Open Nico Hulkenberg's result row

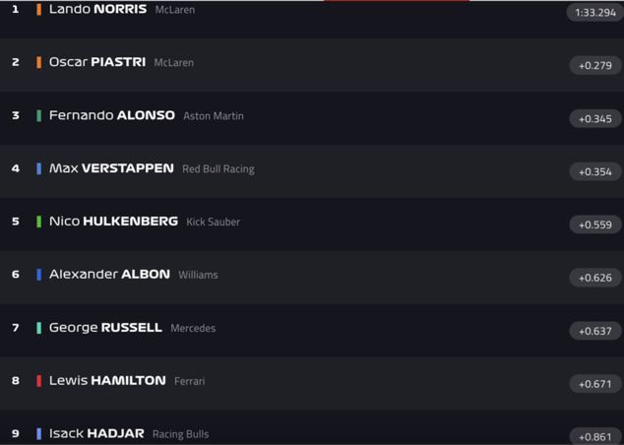pos(113,222)
